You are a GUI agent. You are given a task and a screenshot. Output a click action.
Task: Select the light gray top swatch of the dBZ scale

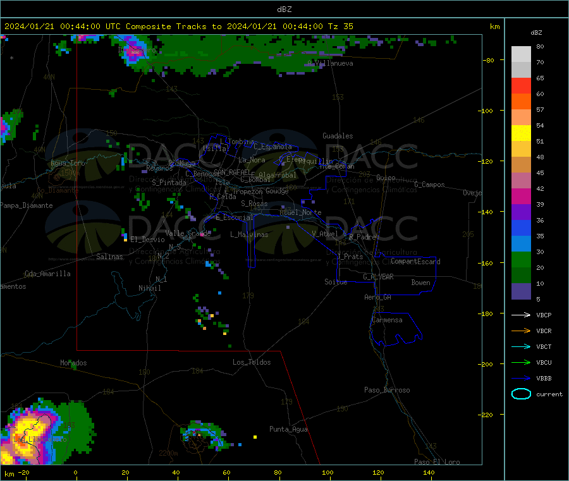(x=521, y=54)
